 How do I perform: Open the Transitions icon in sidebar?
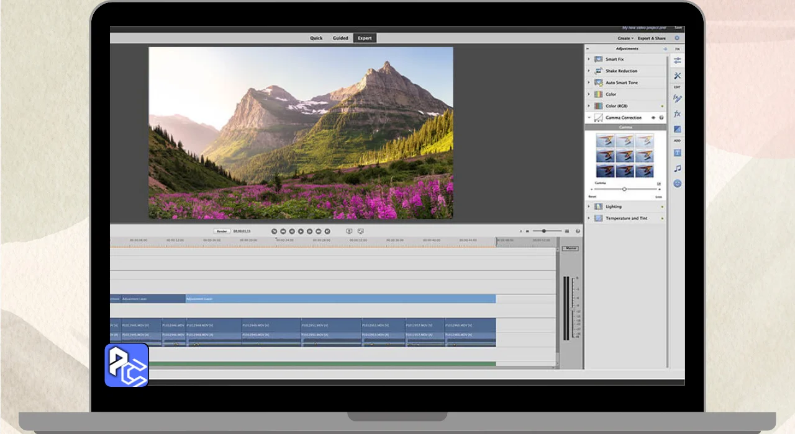677,130
